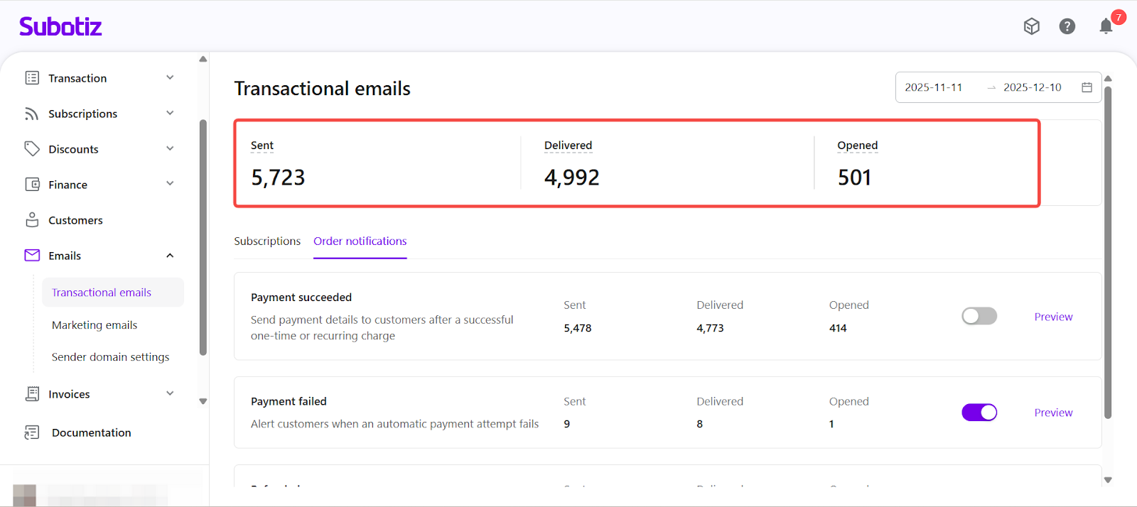
Task: Click the Documentation sidebar icon
Action: tap(32, 432)
